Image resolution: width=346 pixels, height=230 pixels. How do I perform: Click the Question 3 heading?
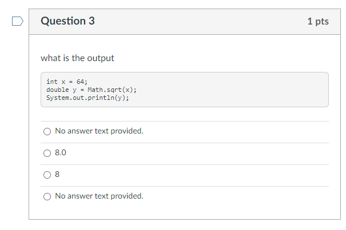(67, 21)
